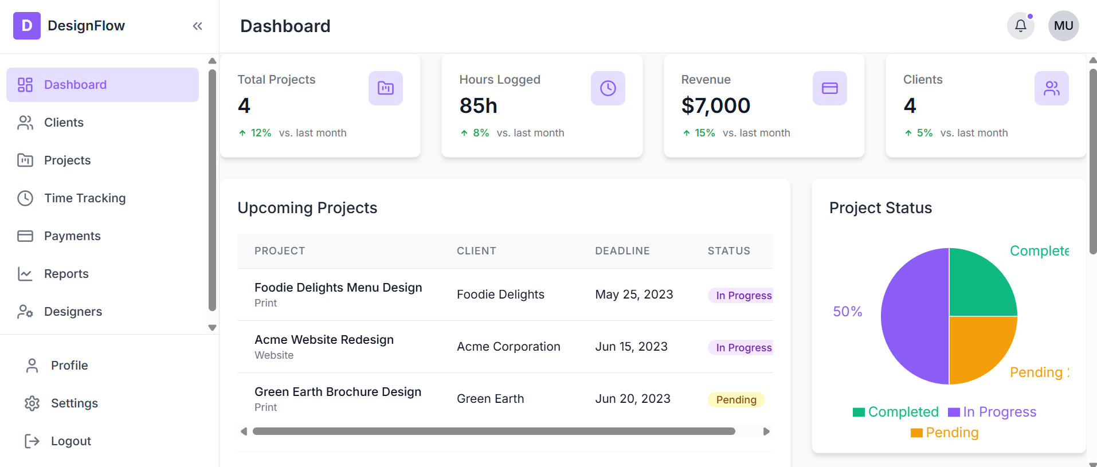
Task: Click the table scrollbar left arrow
Action: [x=244, y=431]
